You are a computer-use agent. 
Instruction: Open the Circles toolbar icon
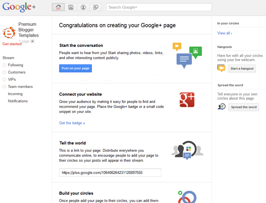(96, 7)
